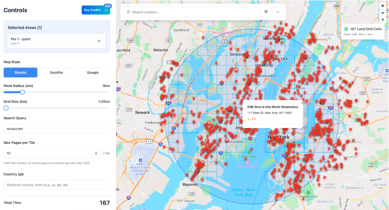Click the Secaucus label on map
Viewport: 389px width, 210px height.
point(237,54)
